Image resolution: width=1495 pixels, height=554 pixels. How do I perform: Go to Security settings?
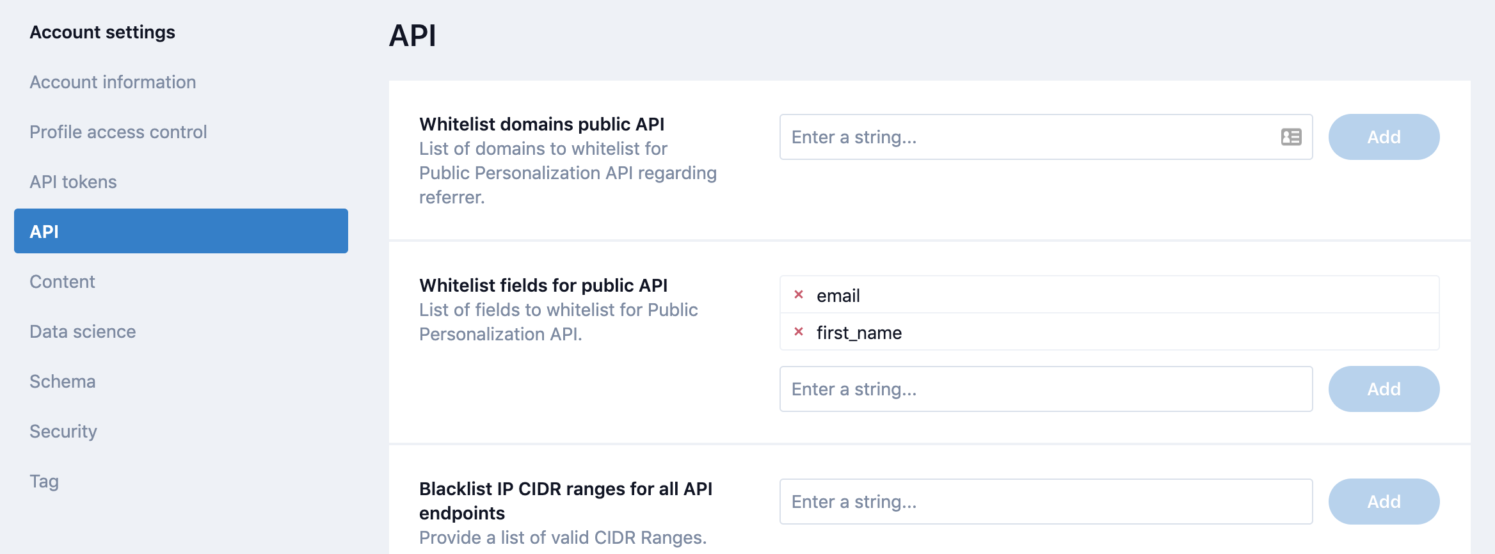(x=63, y=432)
